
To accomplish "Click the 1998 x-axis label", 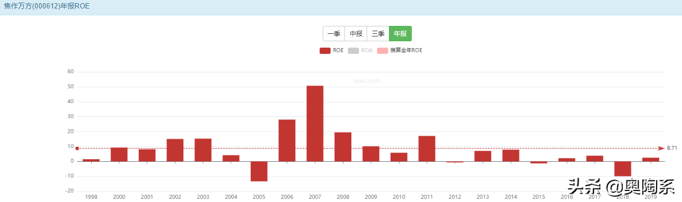I will click(x=91, y=197).
